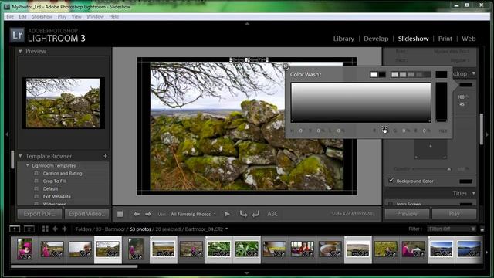Collapse the Preview panel triangle

click(20, 51)
